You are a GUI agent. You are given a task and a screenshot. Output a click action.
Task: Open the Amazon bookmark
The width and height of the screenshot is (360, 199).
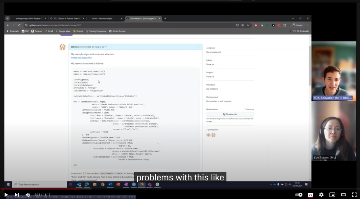(x=37, y=31)
